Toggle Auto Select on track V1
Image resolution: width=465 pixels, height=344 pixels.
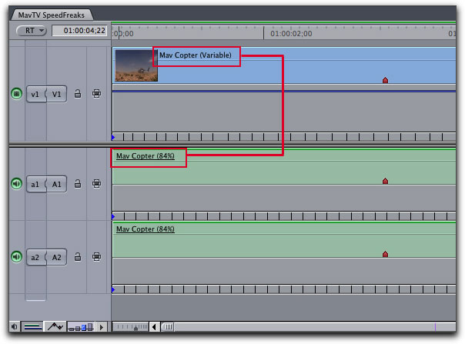(97, 94)
